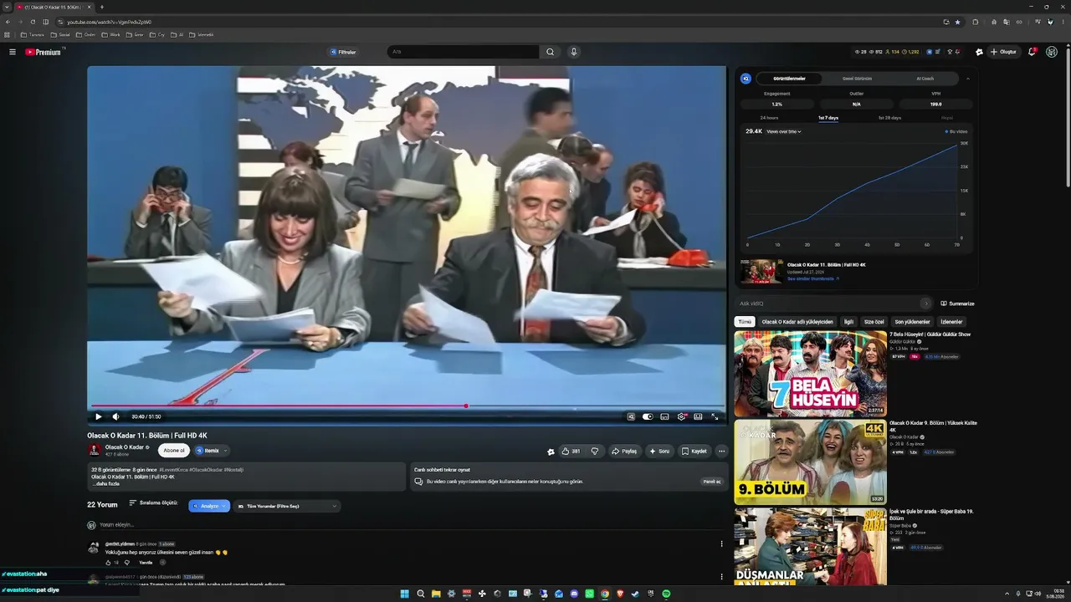Start voice search with the microphone

click(573, 52)
